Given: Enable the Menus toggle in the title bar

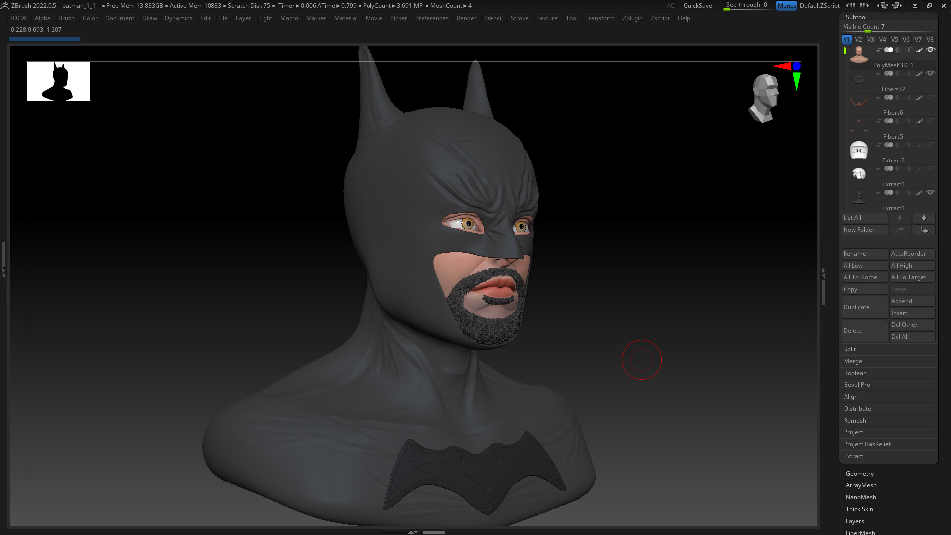Looking at the screenshot, I should click(787, 6).
